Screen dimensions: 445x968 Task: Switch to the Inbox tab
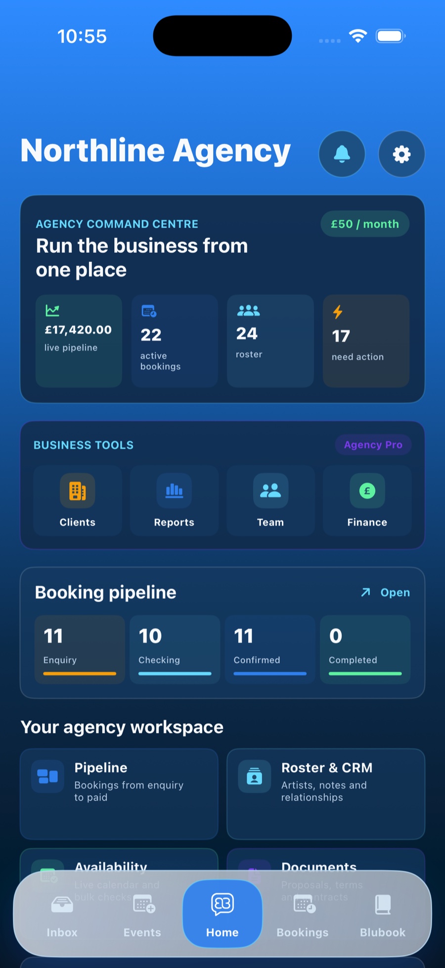[62, 916]
